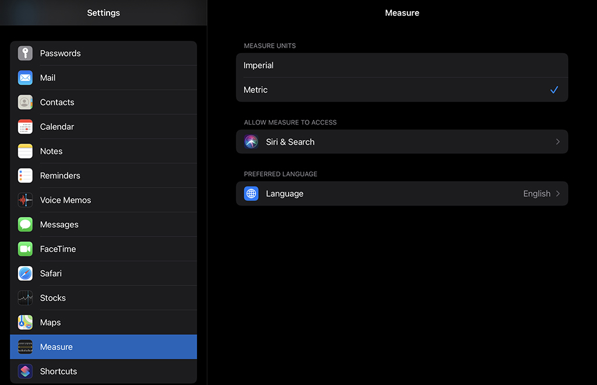Open Siri & Search via its chevron

[x=558, y=142]
